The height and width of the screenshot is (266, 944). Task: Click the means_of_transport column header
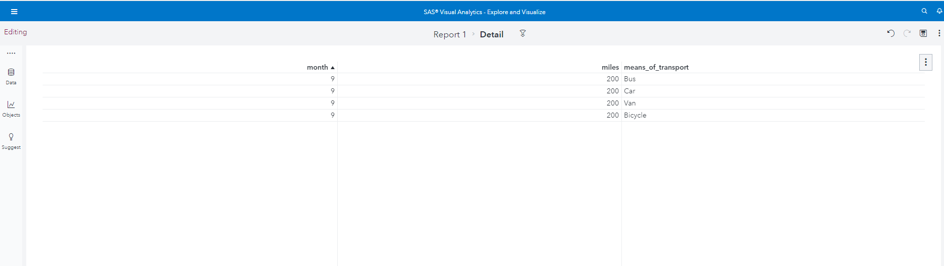click(x=656, y=67)
